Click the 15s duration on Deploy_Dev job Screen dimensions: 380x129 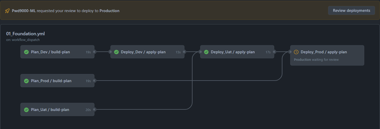pyautogui.click(x=178, y=52)
